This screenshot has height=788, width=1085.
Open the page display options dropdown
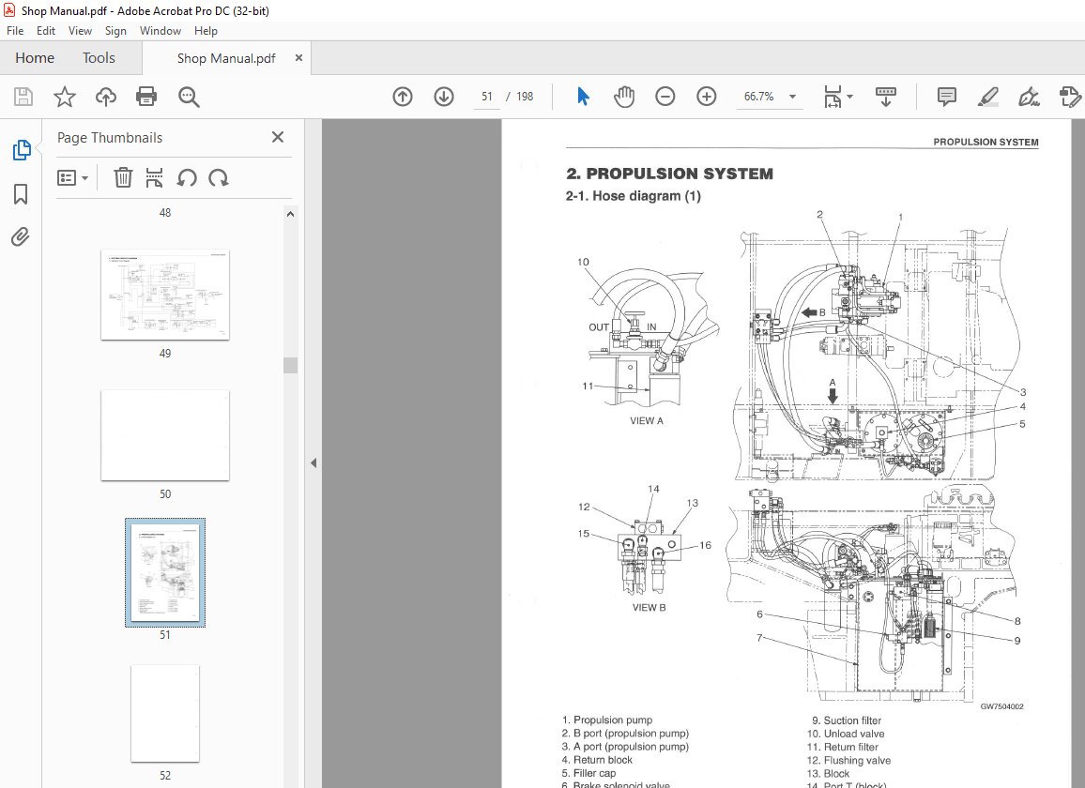(x=848, y=96)
